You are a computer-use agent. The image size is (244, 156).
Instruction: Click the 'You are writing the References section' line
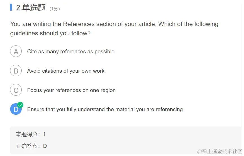coord(114,24)
